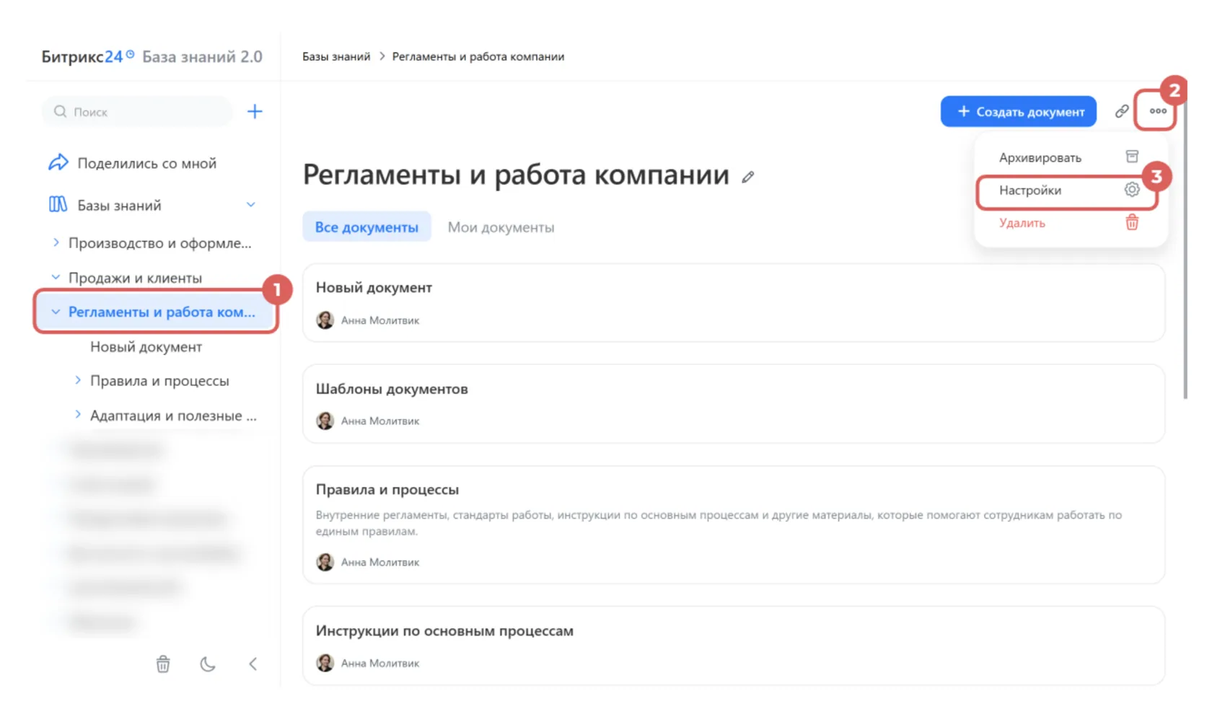Click the settings gear icon in the menu
This screenshot has height=717, width=1212.
tap(1132, 190)
